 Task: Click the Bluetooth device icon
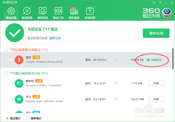(x=19, y=60)
